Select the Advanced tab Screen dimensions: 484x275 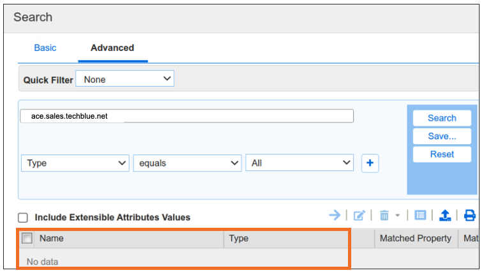coord(112,48)
